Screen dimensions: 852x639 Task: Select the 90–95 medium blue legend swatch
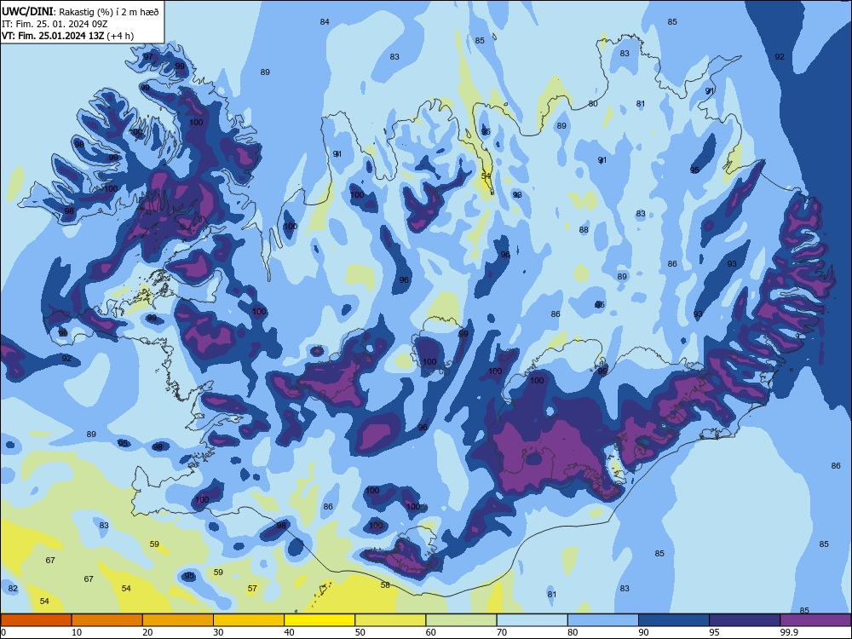pos(674,620)
